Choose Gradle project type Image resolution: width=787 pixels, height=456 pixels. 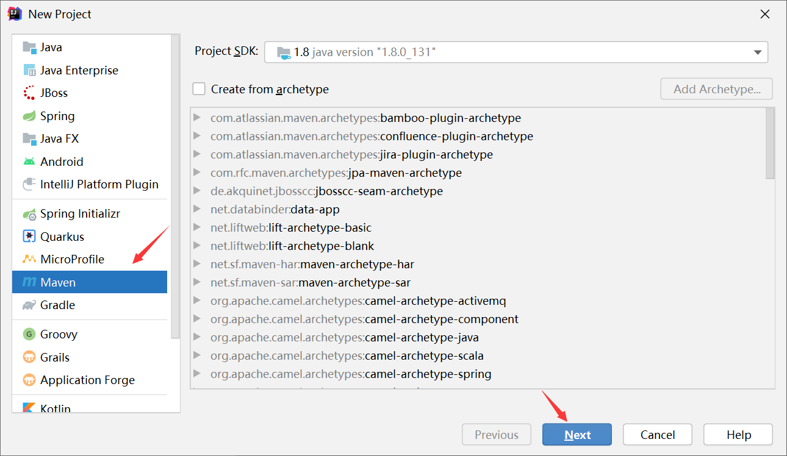[90, 305]
